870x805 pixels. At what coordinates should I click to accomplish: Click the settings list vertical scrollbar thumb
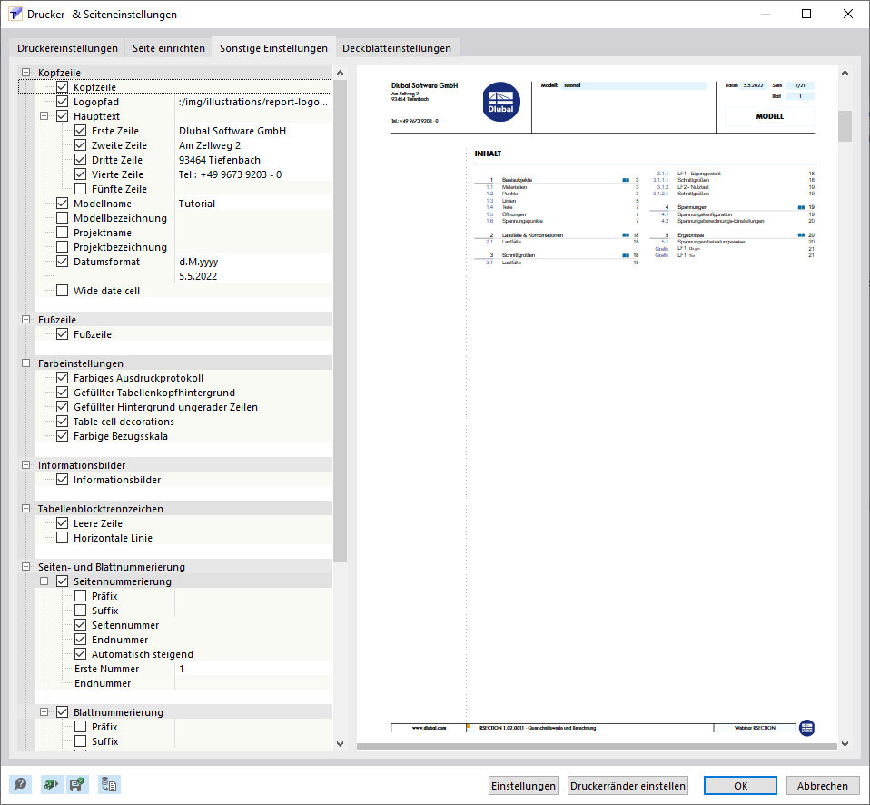click(341, 321)
